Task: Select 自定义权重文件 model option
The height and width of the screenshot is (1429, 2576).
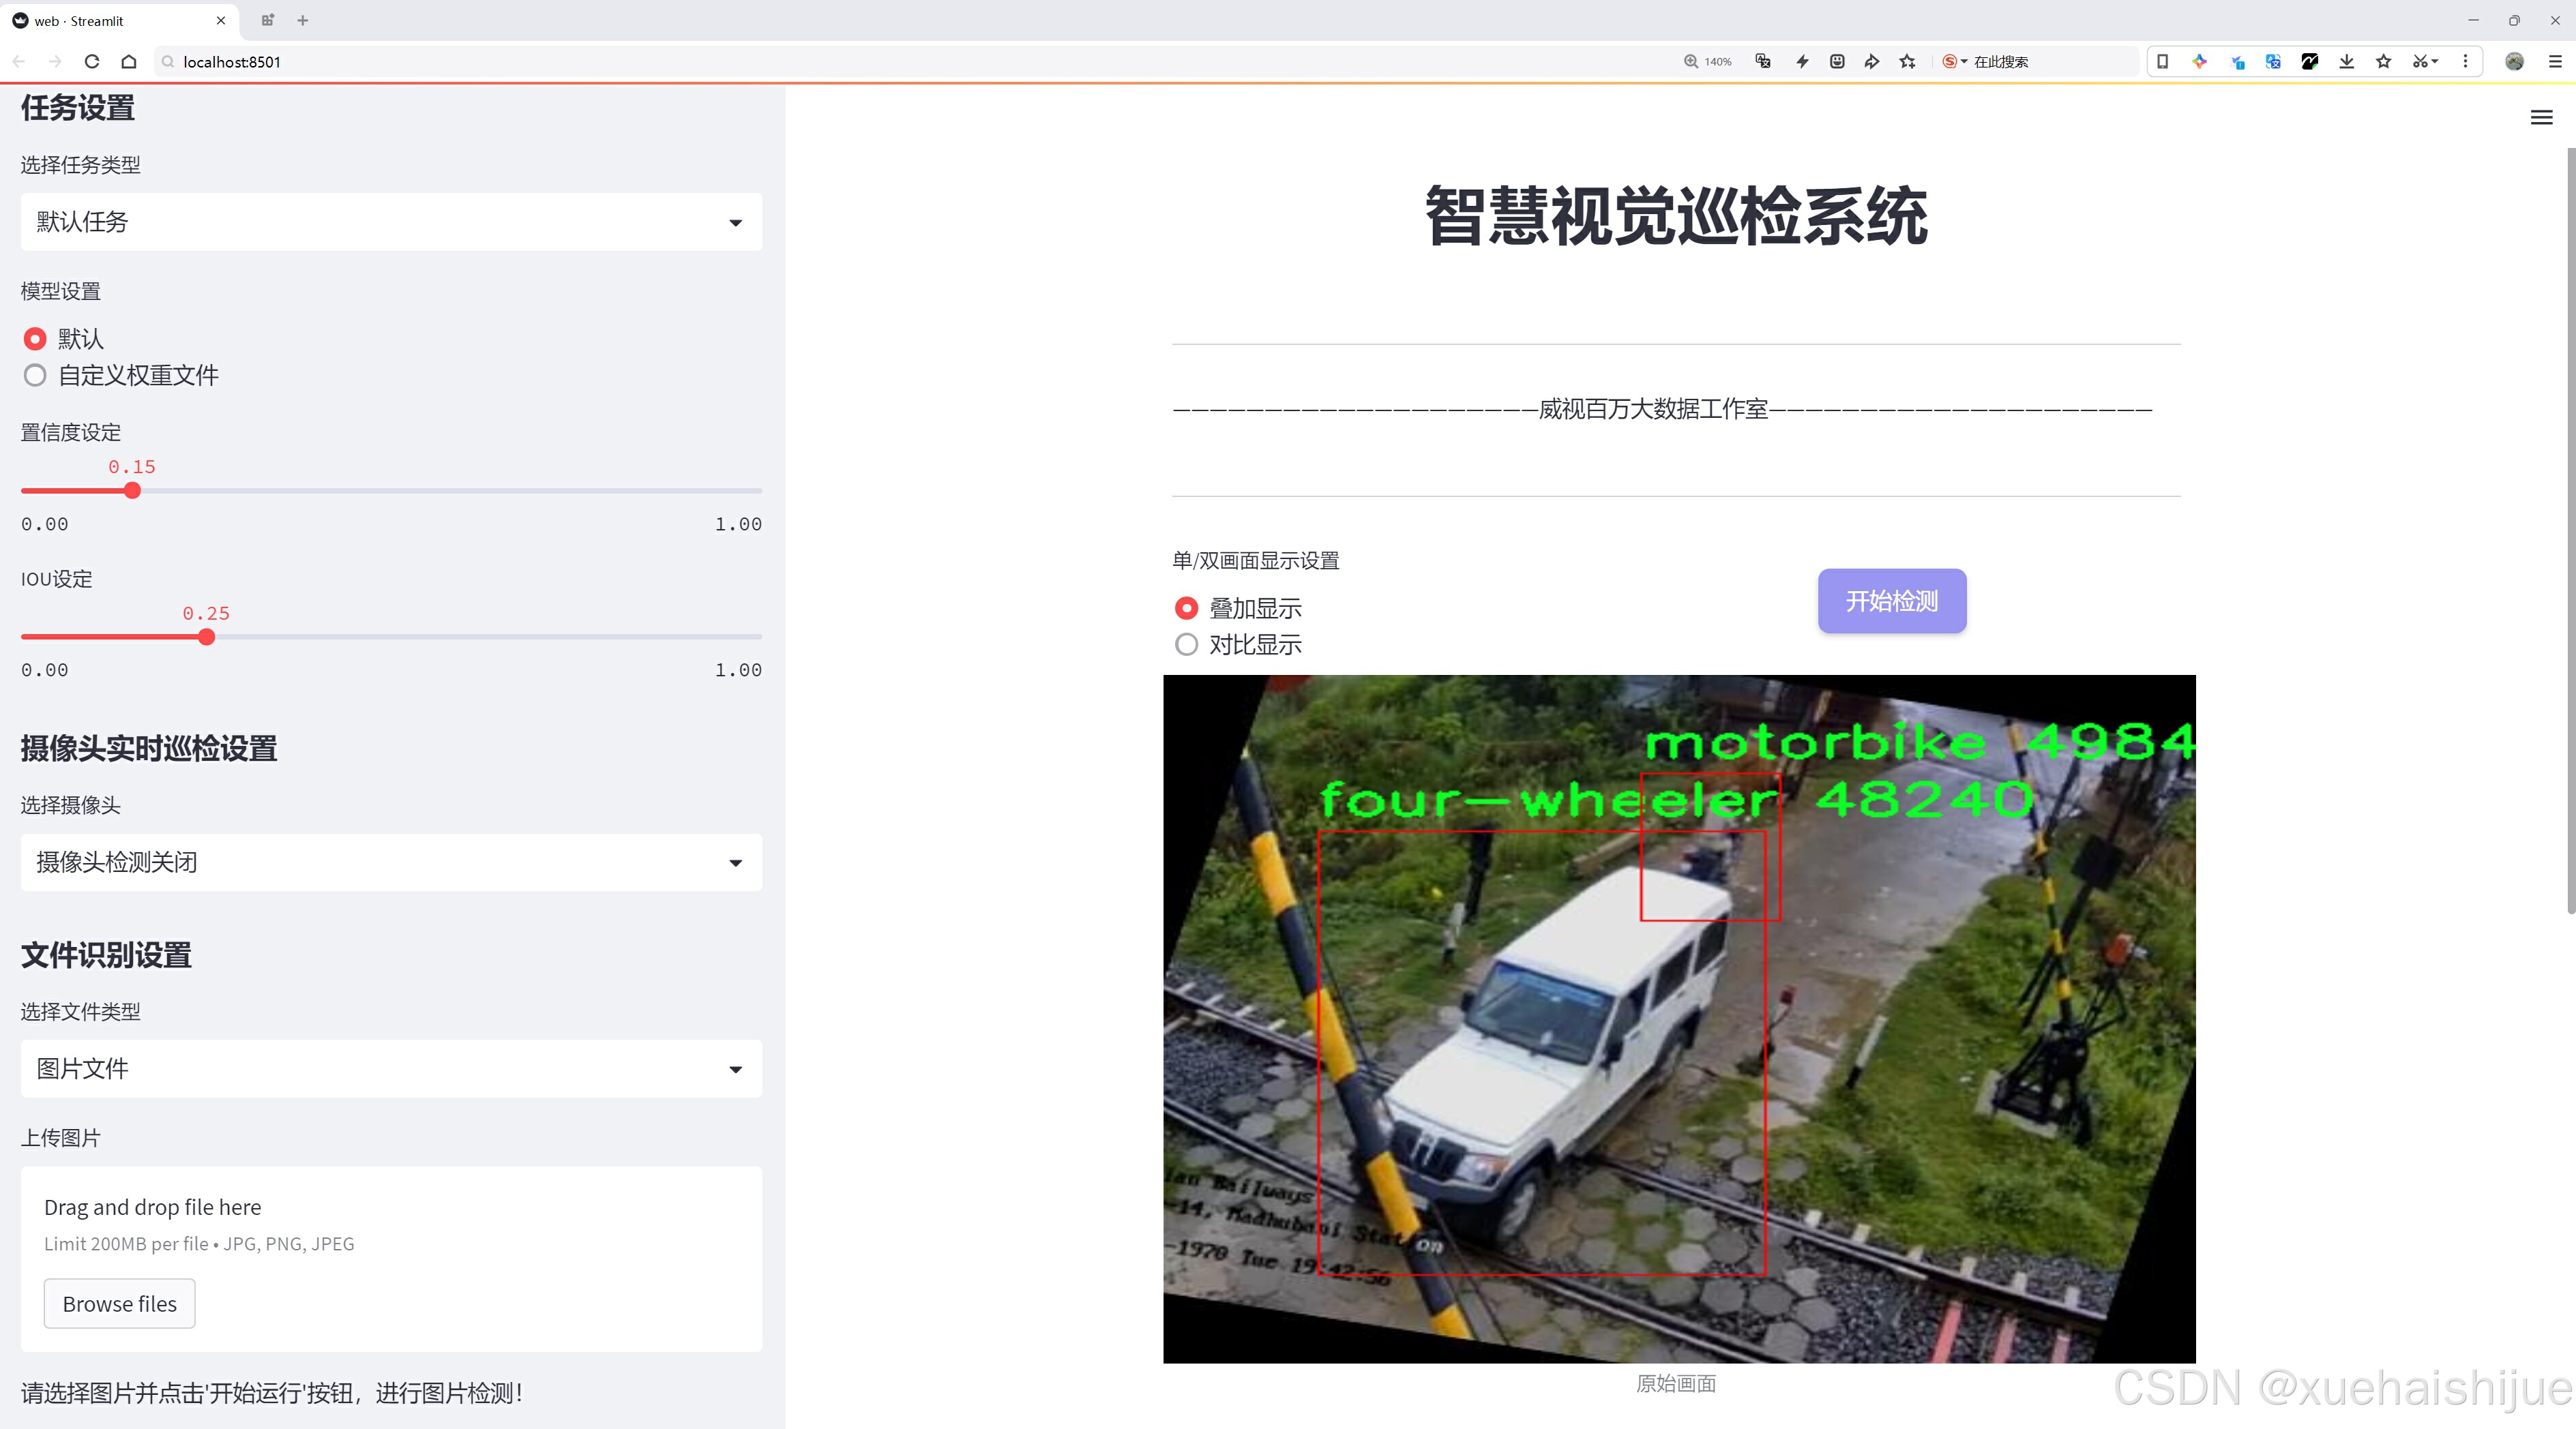Action: tap(36, 376)
